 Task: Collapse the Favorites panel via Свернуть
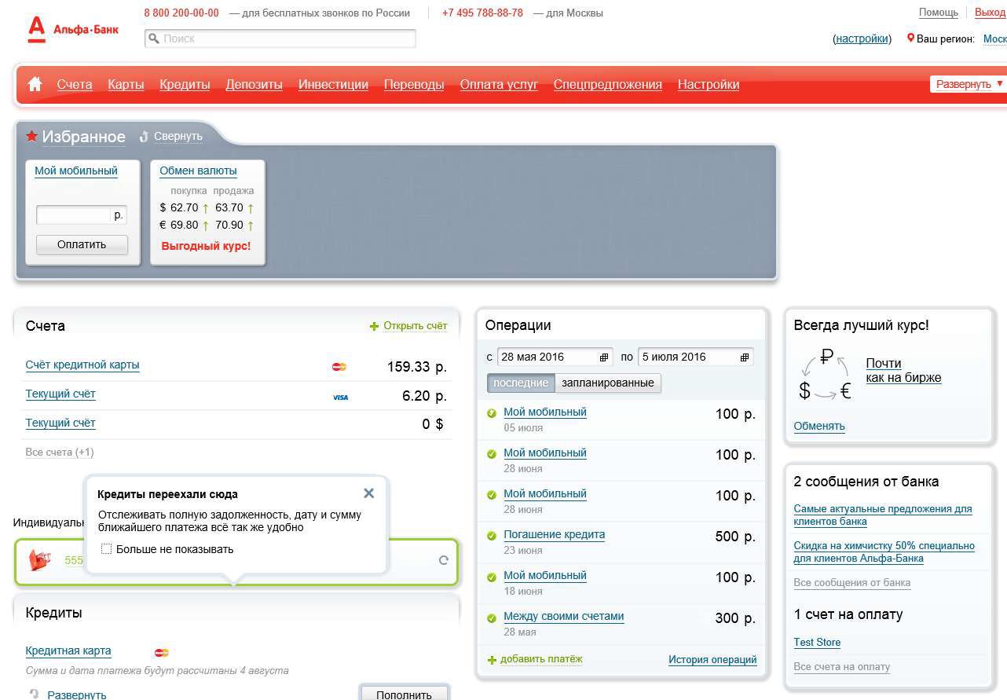[178, 136]
